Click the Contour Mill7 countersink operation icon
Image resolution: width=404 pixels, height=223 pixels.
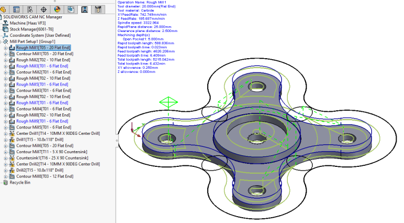(12, 152)
